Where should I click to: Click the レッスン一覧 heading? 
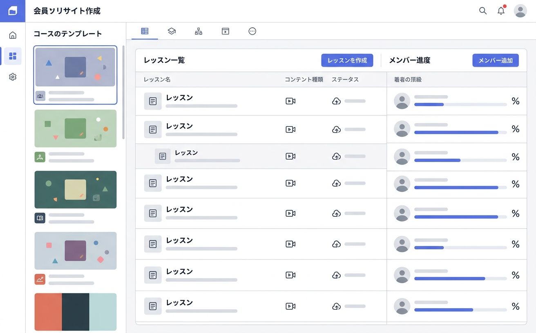point(164,60)
